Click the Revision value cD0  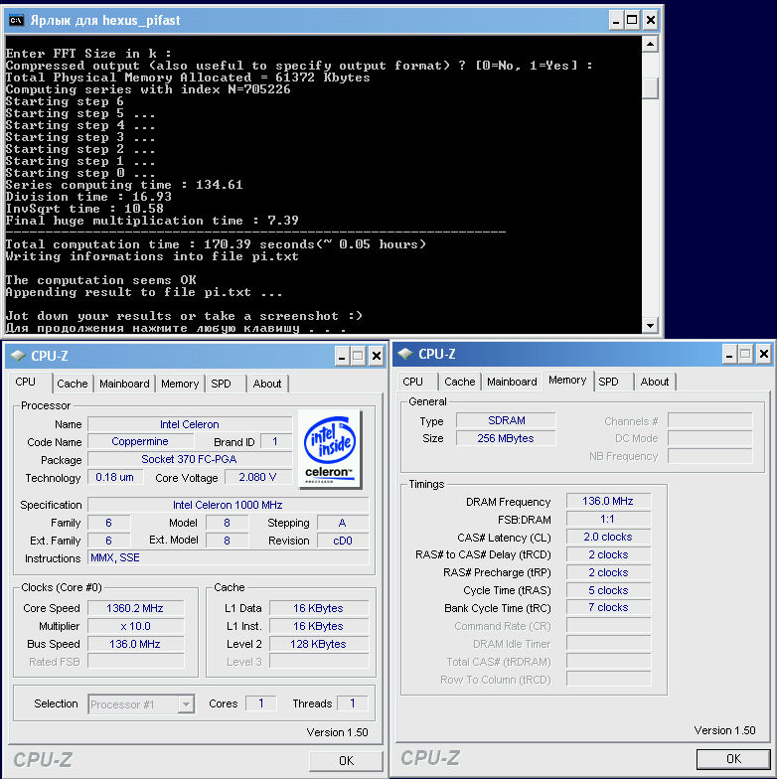coord(343,541)
